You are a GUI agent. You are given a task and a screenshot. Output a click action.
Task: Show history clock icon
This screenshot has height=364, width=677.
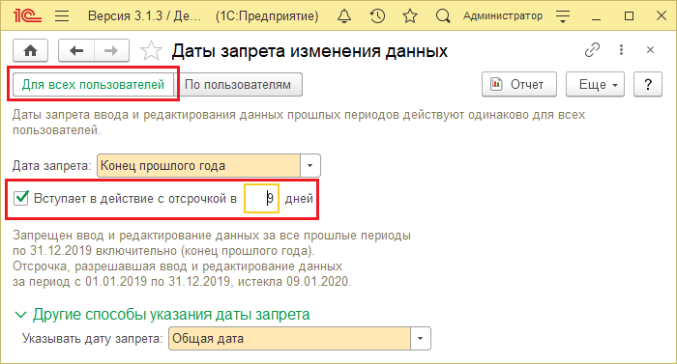[x=377, y=16]
